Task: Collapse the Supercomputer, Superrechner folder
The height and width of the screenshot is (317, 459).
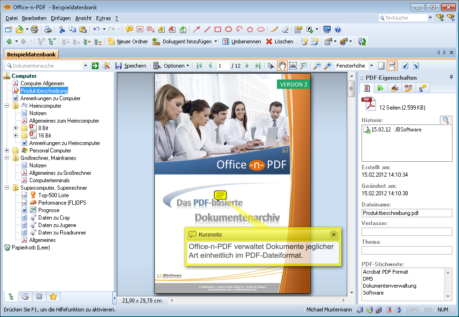Action: 7,187
